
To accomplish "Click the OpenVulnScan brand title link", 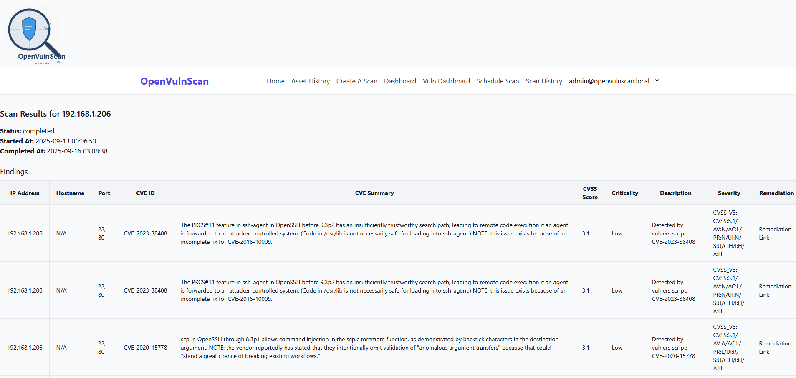I will tap(174, 81).
